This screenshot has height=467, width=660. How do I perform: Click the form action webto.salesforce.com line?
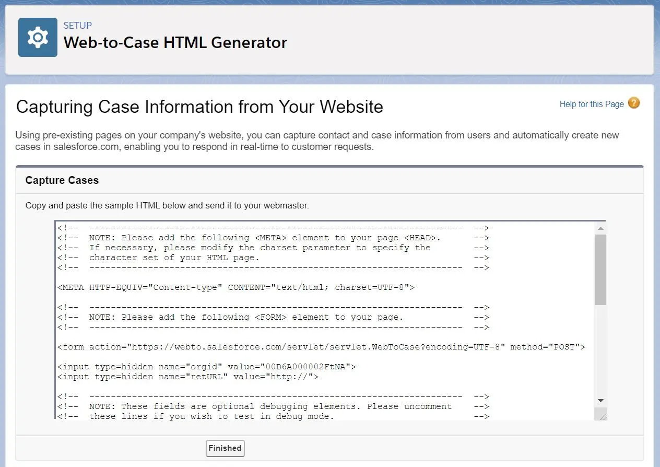point(322,347)
